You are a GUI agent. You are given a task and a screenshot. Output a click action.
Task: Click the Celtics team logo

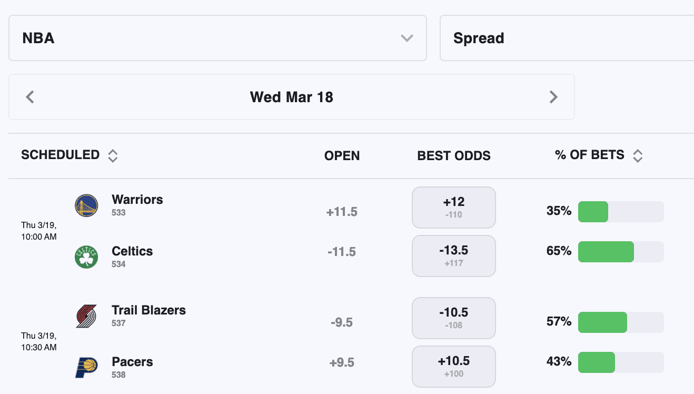86,257
